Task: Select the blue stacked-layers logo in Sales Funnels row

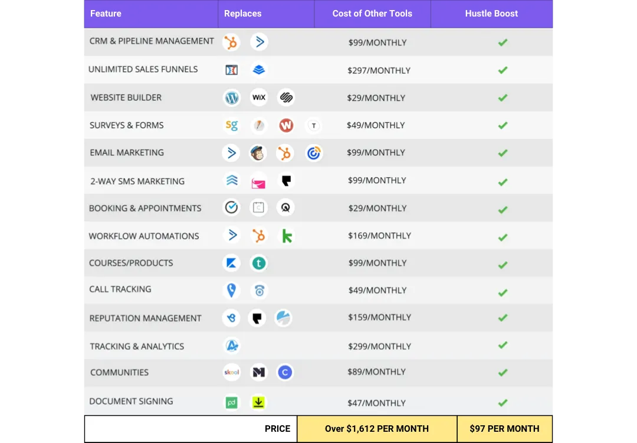Action: coord(259,70)
